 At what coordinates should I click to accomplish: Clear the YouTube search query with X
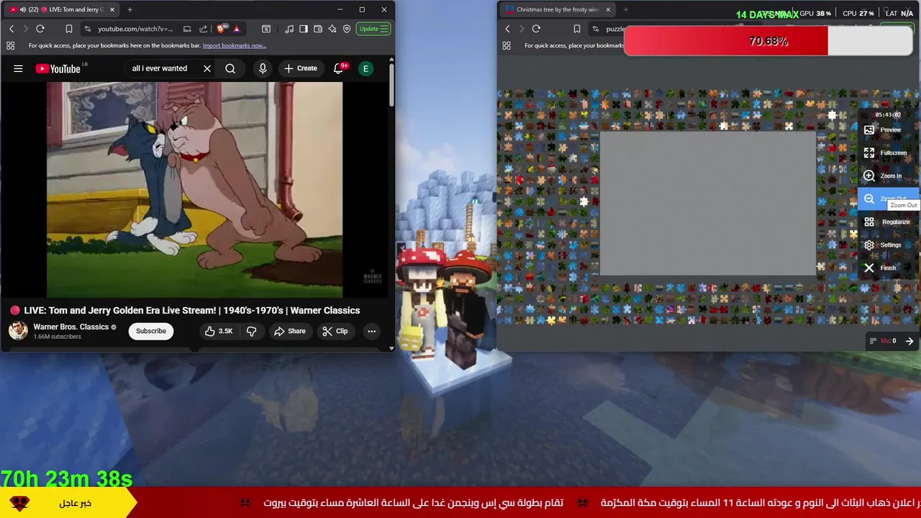[207, 68]
